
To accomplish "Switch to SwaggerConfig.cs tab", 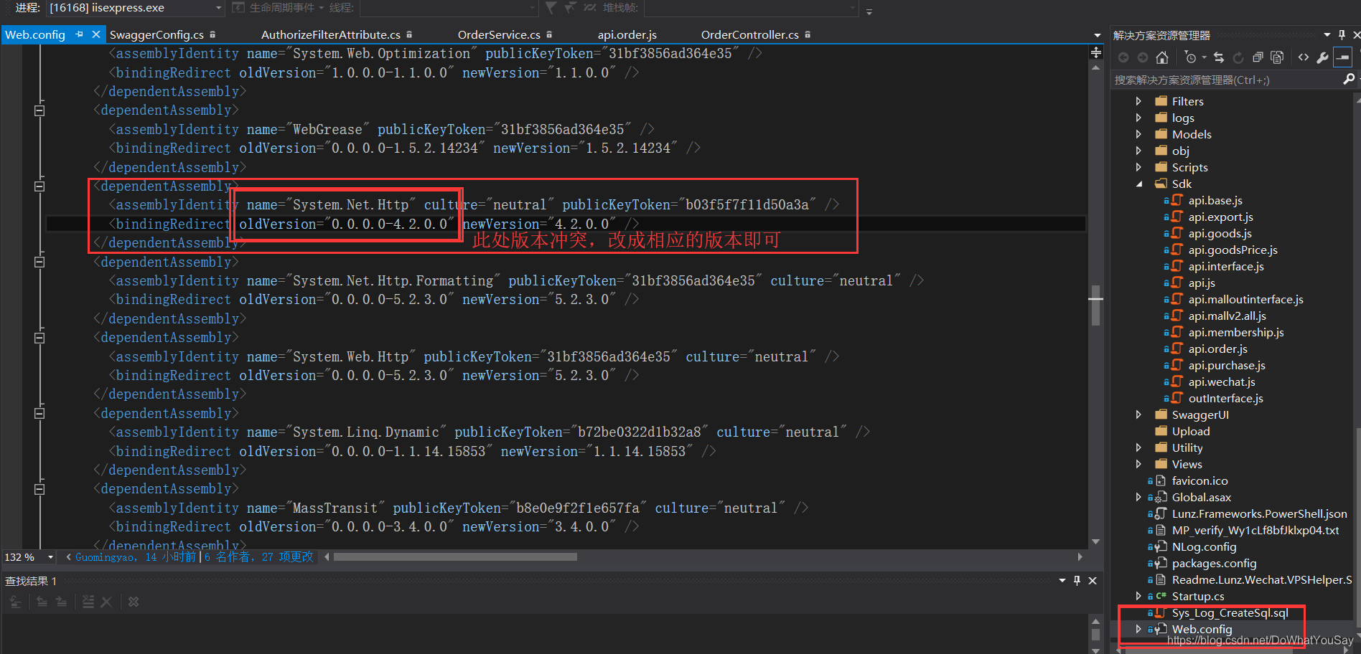I will pos(156,34).
